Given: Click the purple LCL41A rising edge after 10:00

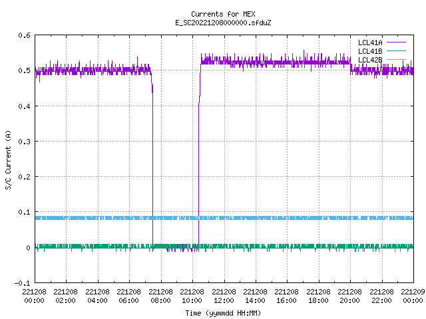Looking at the screenshot, I should (199, 163).
